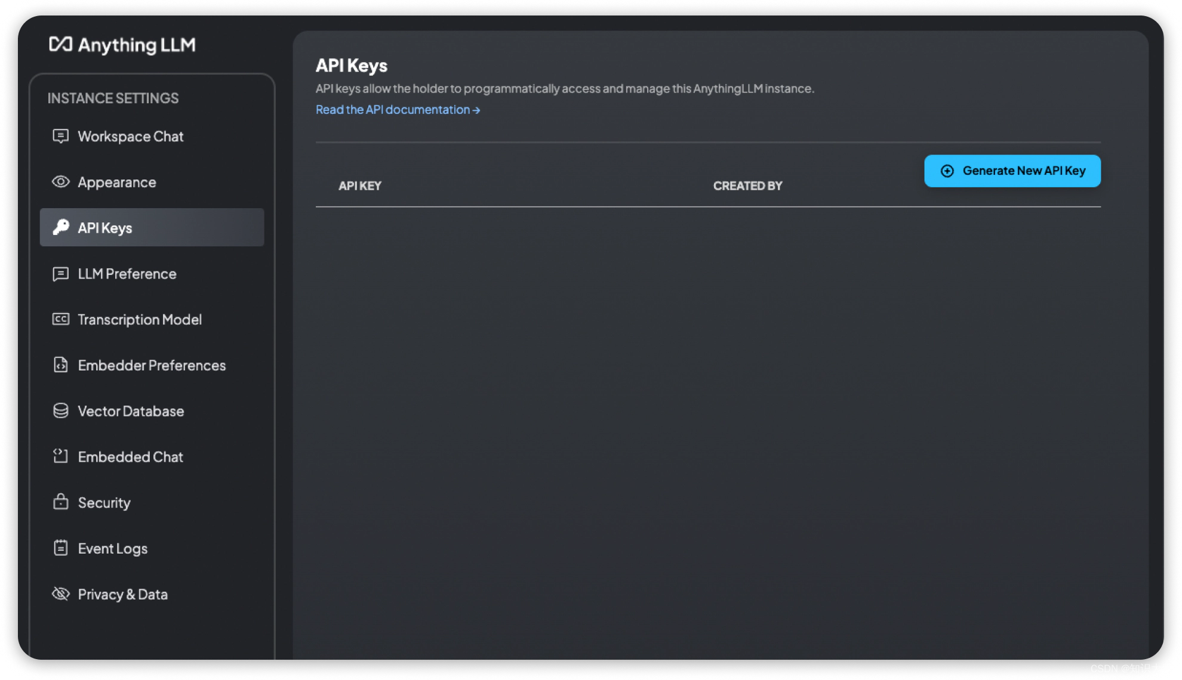The width and height of the screenshot is (1182, 680).
Task: Go to LLM Preference settings
Action: pos(152,274)
